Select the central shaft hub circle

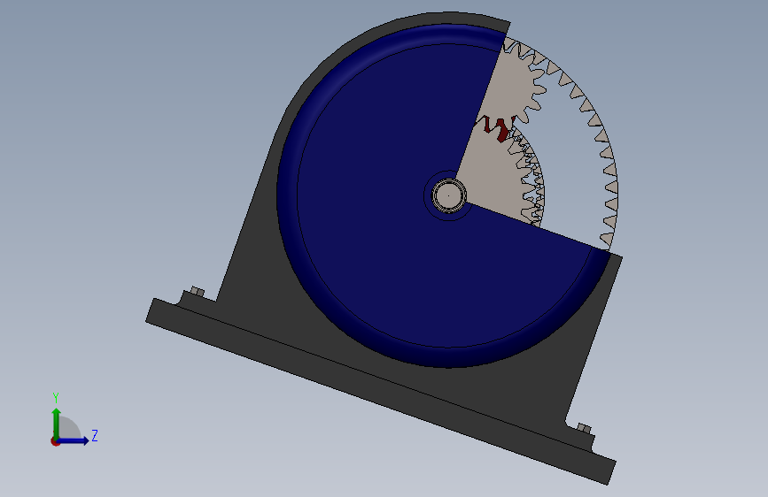click(x=448, y=195)
